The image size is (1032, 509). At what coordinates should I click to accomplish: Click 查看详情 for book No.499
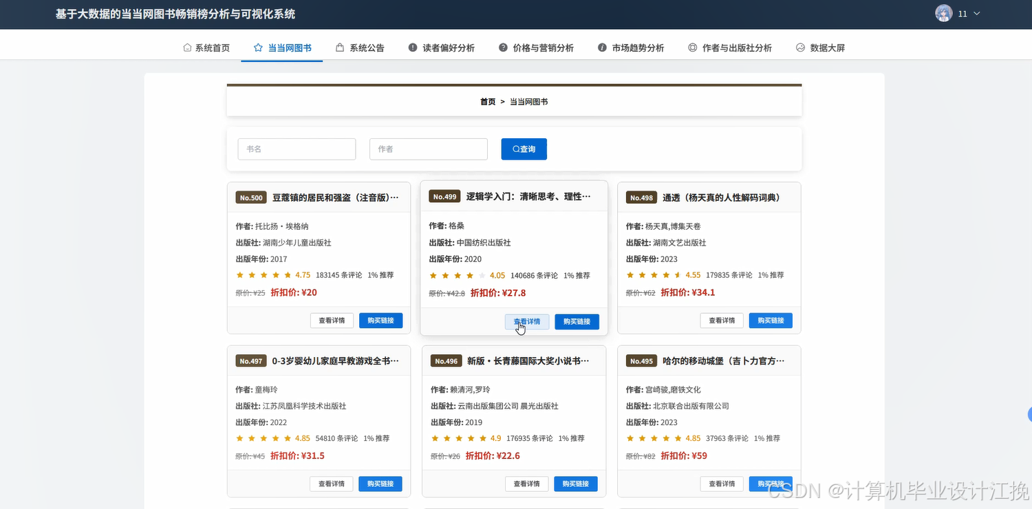tap(527, 322)
